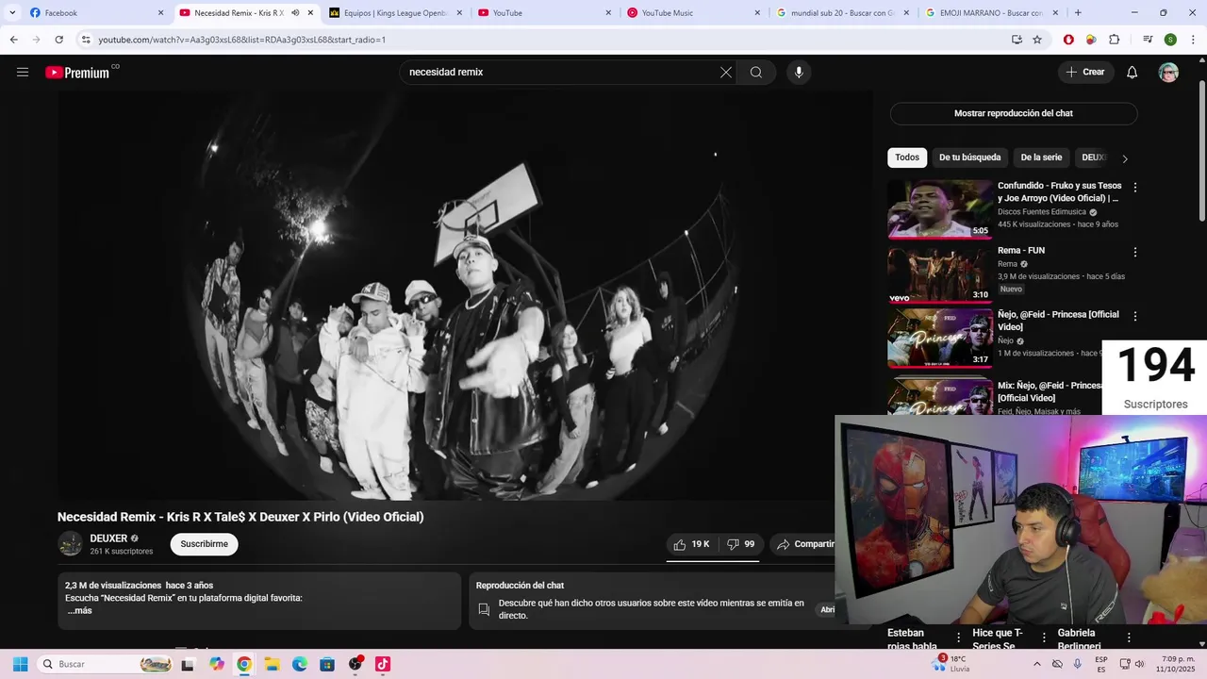Select the De la serie chip
The width and height of the screenshot is (1207, 679).
(x=1041, y=157)
